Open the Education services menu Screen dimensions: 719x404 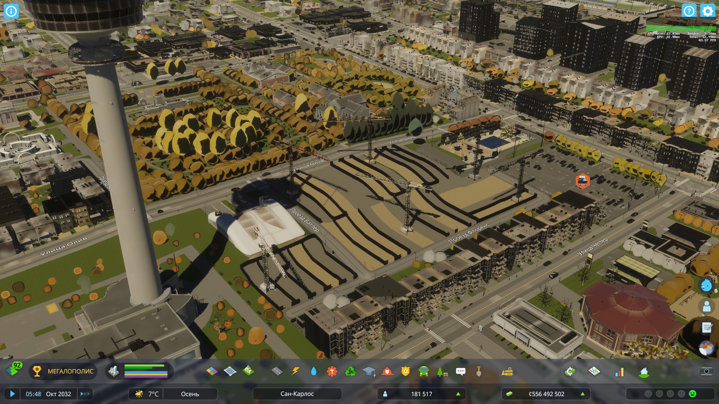tap(369, 372)
